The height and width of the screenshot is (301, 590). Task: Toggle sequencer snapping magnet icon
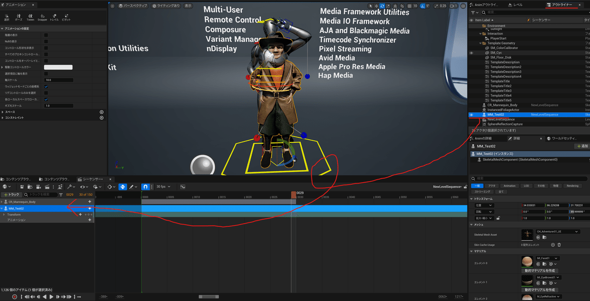[x=146, y=187]
